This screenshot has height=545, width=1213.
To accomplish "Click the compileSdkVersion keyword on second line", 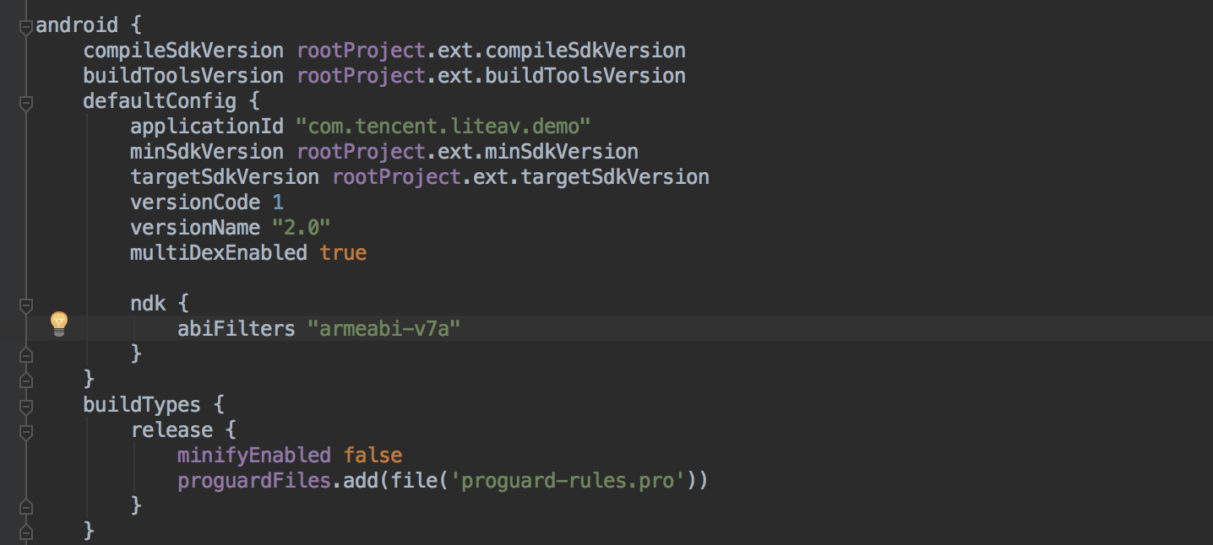I will pos(182,51).
